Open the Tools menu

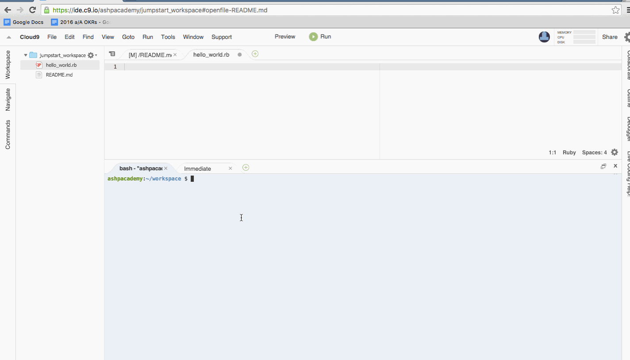(168, 37)
